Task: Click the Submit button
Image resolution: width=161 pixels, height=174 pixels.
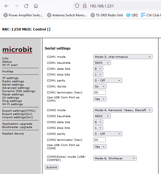Action: pos(52,167)
